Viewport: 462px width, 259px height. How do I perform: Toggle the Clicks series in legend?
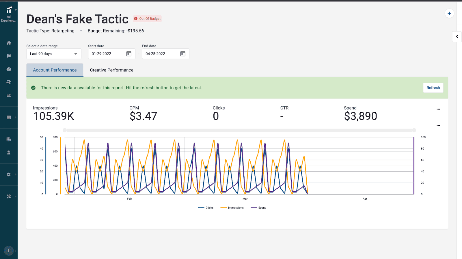point(206,208)
